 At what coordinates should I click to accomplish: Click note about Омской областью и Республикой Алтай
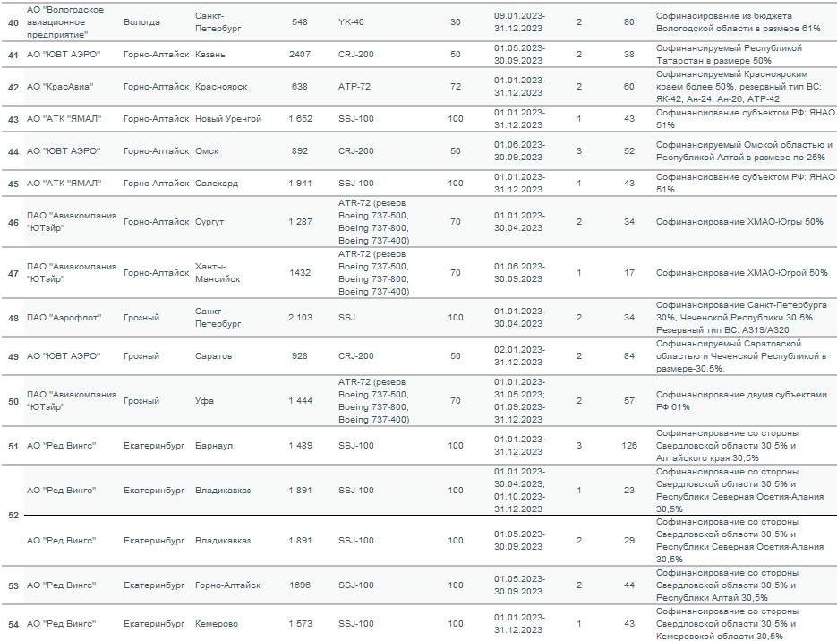[744, 151]
